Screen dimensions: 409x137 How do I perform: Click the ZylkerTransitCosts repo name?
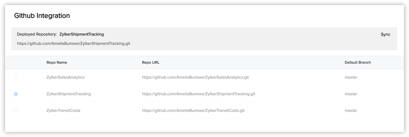coord(63,111)
